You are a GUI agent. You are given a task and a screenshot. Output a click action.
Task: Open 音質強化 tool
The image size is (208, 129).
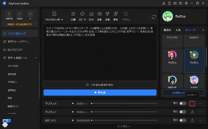[12, 90]
